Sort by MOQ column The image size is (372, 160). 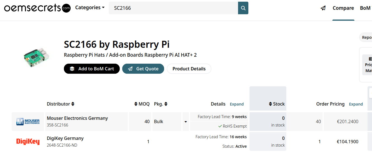(x=136, y=104)
